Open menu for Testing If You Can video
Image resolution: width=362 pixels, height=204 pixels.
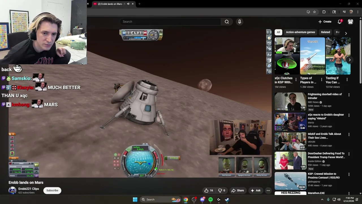347,80
